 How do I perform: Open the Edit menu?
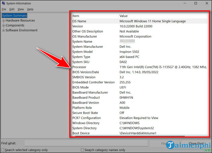point(12,9)
